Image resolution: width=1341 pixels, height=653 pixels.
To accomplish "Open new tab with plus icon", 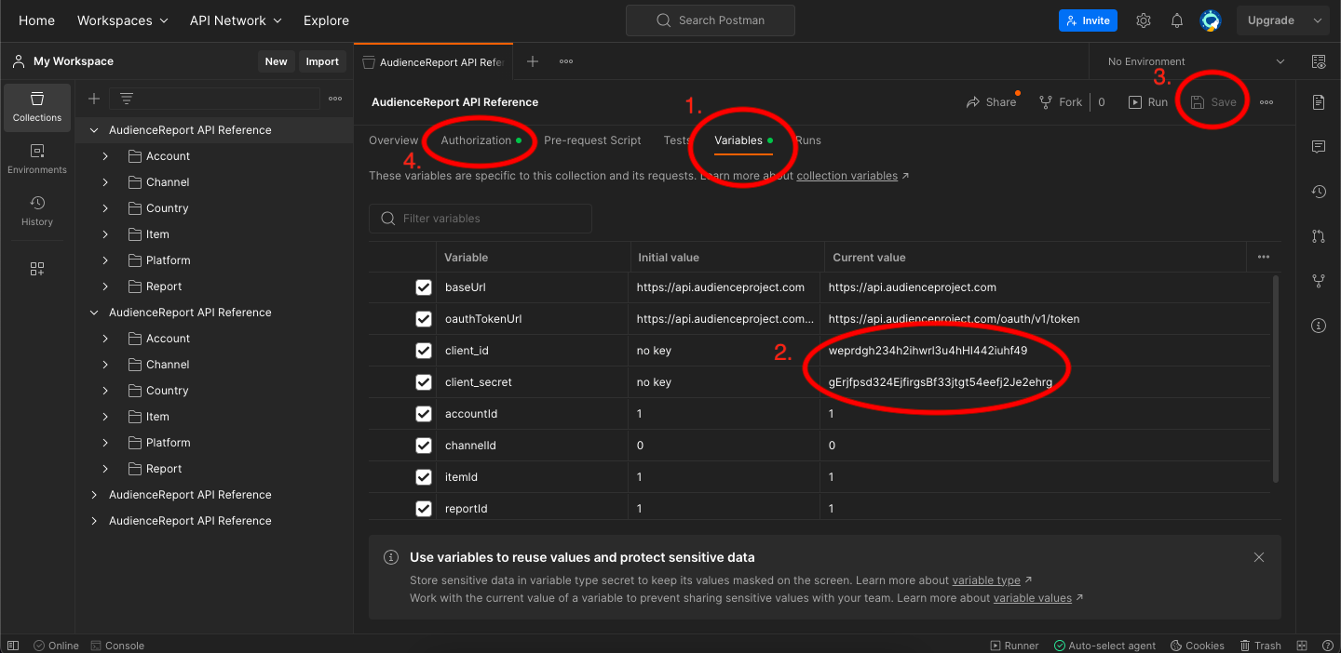I will coord(533,61).
